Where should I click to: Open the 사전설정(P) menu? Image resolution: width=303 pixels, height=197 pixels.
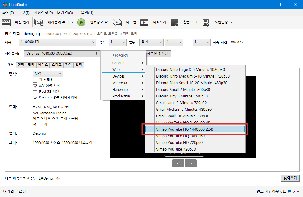coord(43,13)
